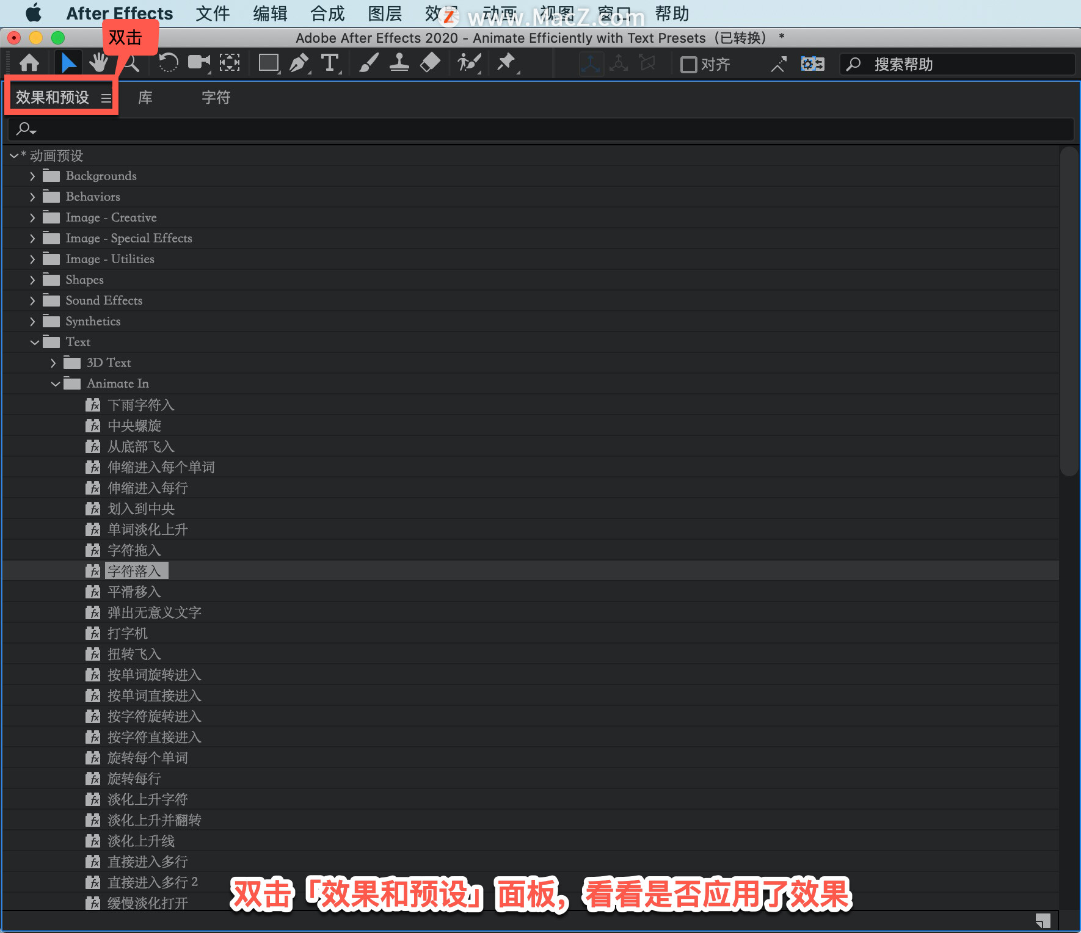1081x933 pixels.
Task: Expand the Backgrounds folder
Action: (x=32, y=176)
